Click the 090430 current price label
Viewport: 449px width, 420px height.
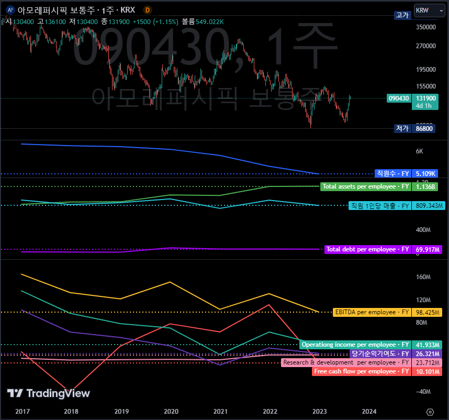click(x=399, y=98)
